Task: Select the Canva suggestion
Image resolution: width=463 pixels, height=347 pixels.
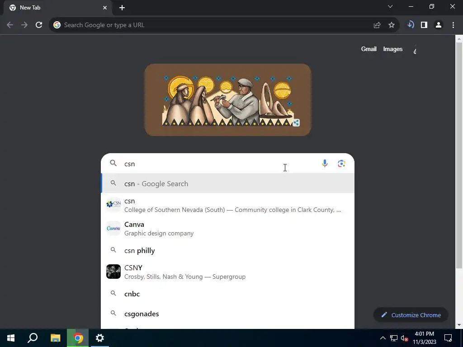Action: [228, 229]
